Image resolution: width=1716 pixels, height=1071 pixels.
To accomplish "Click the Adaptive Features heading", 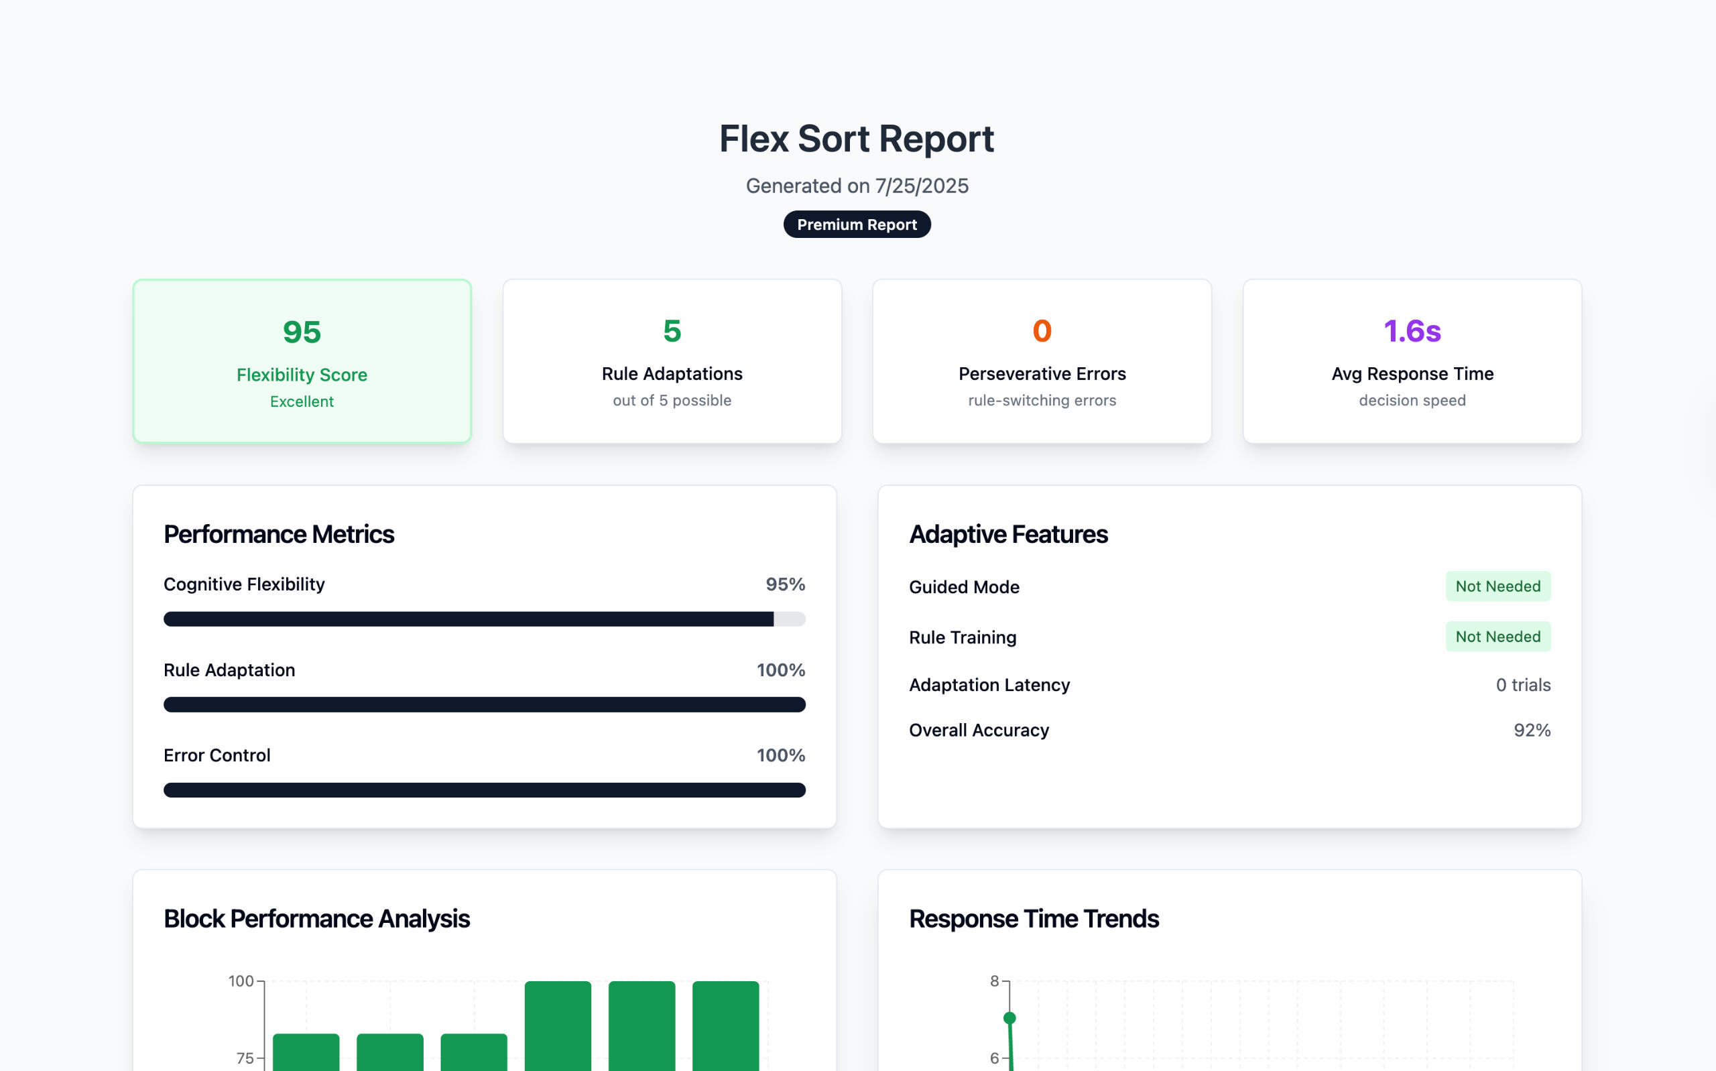I will [1007, 534].
